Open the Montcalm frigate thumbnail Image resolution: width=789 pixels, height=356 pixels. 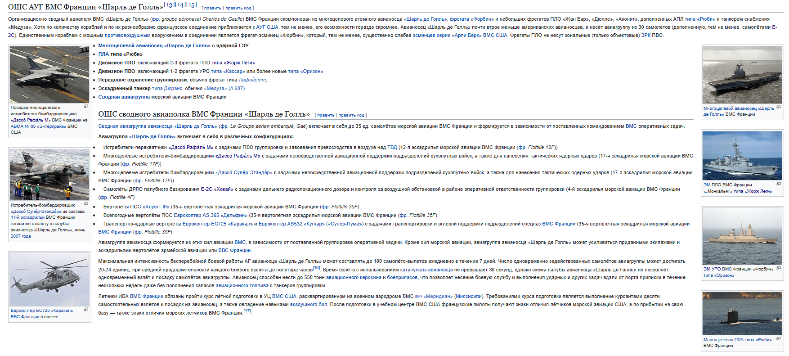coord(742,156)
